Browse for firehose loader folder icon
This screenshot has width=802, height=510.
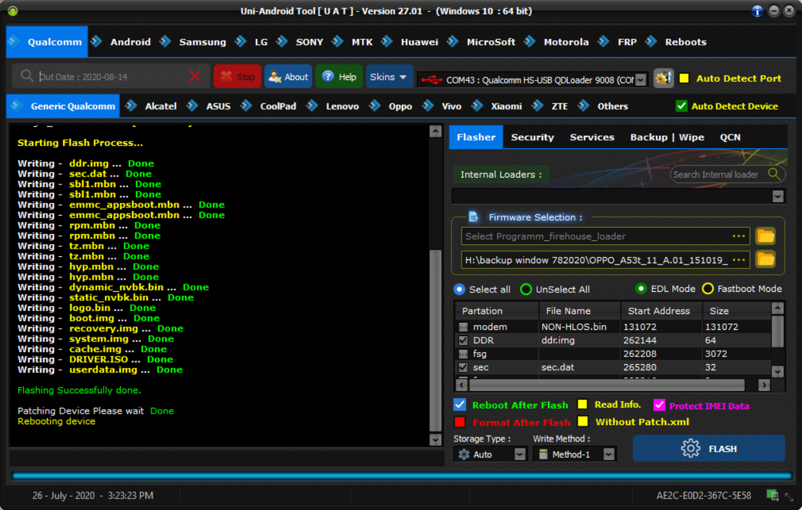click(765, 237)
